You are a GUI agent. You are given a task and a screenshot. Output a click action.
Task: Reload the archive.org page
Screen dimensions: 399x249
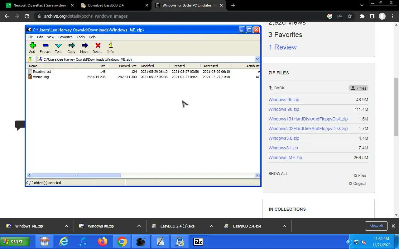(x=27, y=16)
